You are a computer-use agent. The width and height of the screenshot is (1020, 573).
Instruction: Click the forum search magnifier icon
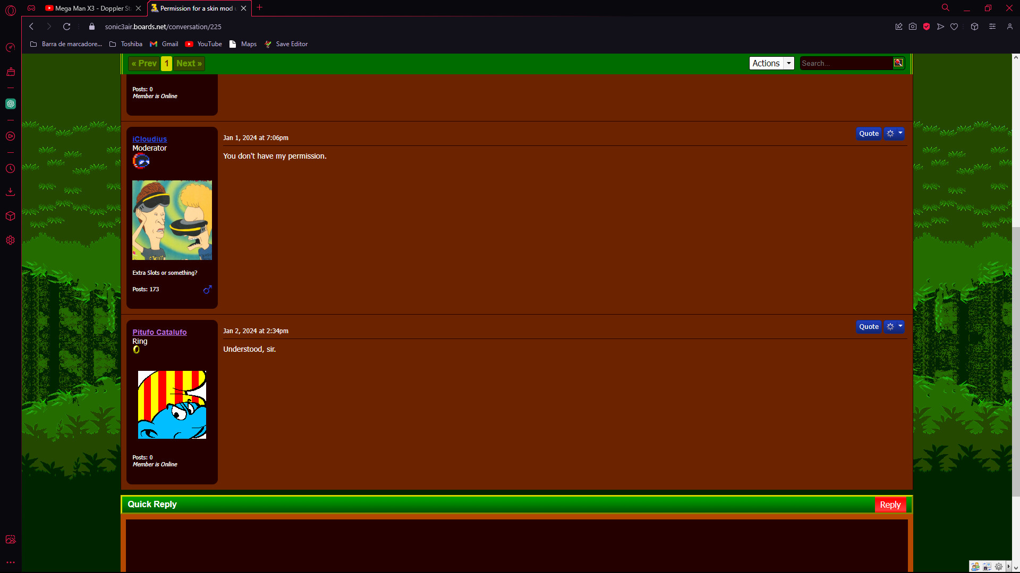click(x=898, y=63)
